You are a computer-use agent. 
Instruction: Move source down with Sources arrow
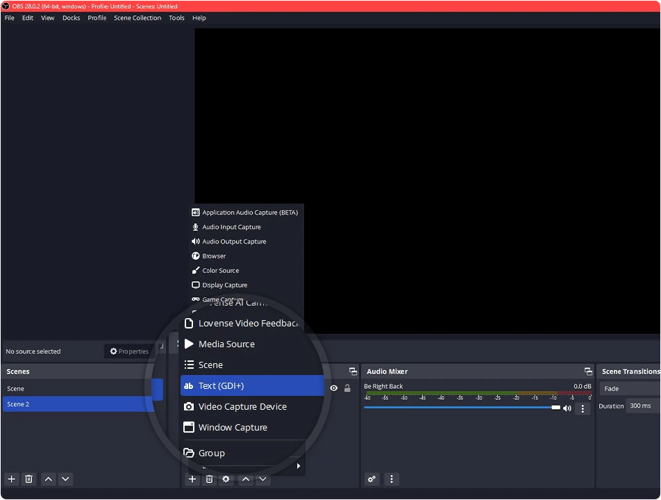coord(262,479)
